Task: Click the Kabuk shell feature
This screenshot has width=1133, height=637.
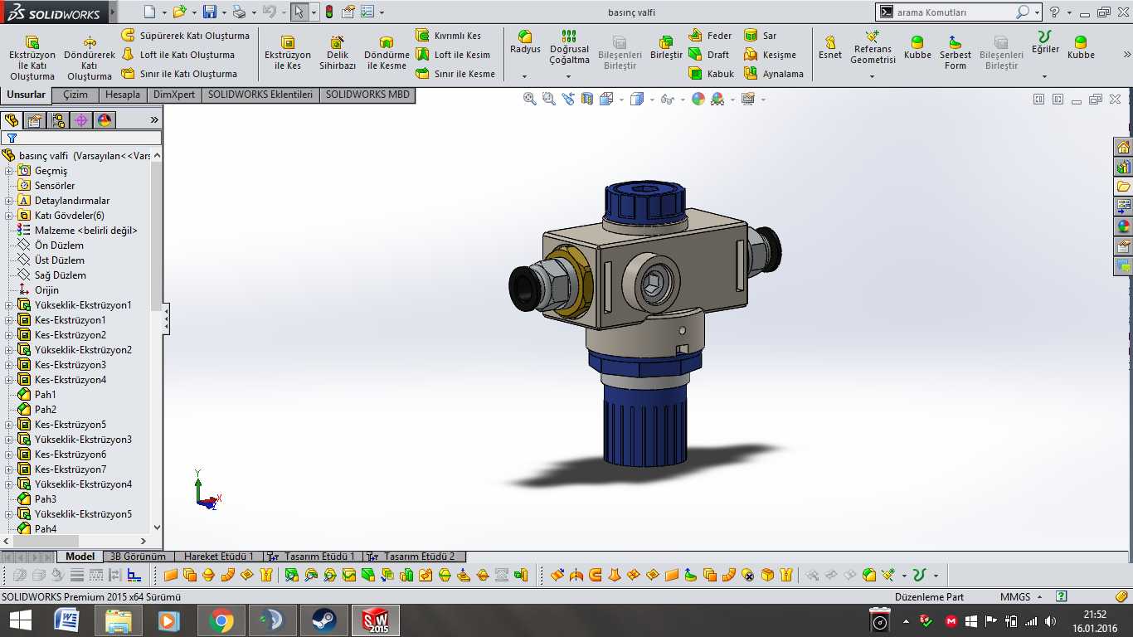Action: point(711,74)
